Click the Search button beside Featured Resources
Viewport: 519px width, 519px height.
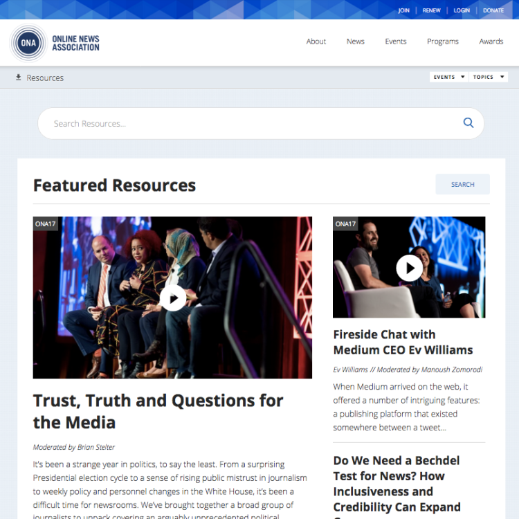coord(462,184)
